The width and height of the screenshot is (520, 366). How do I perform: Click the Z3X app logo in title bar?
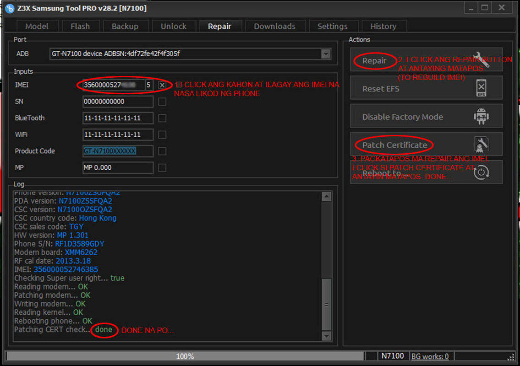tap(10, 9)
